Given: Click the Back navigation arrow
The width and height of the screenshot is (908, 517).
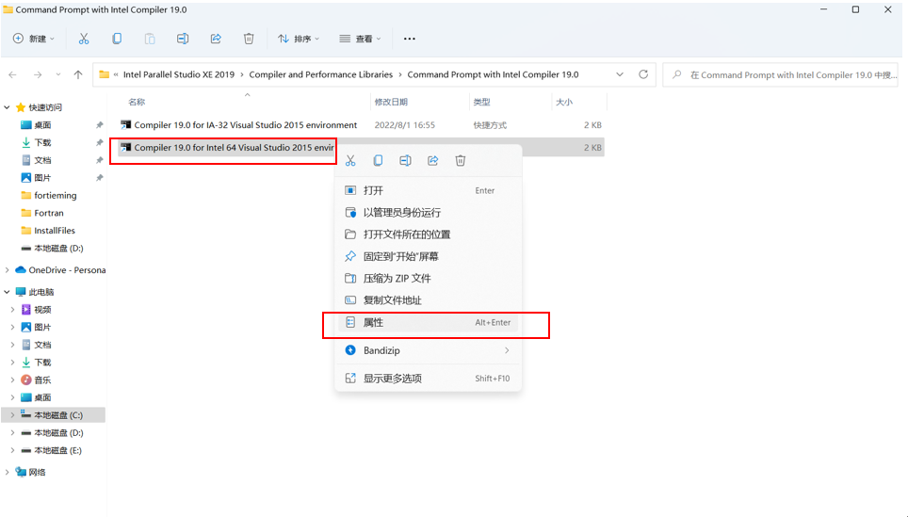Looking at the screenshot, I should click(x=13, y=74).
